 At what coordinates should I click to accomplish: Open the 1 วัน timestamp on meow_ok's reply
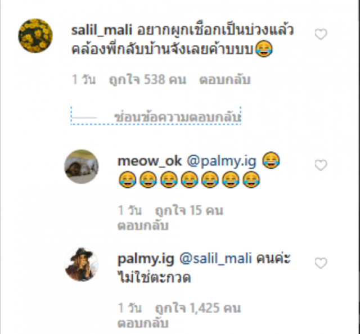coord(130,210)
